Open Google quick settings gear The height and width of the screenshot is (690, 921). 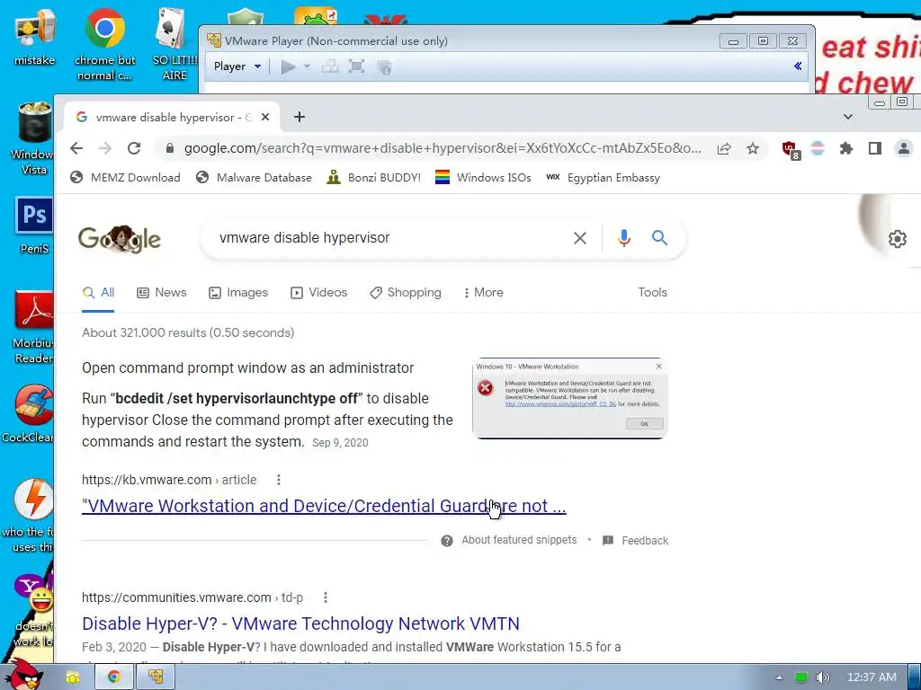(x=897, y=239)
